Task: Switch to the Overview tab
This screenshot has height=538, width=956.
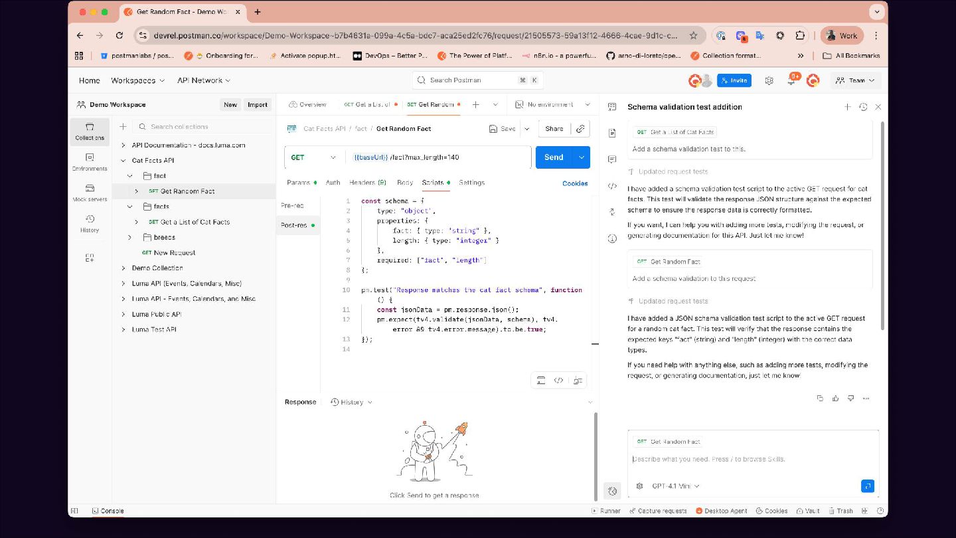Action: coord(307,104)
